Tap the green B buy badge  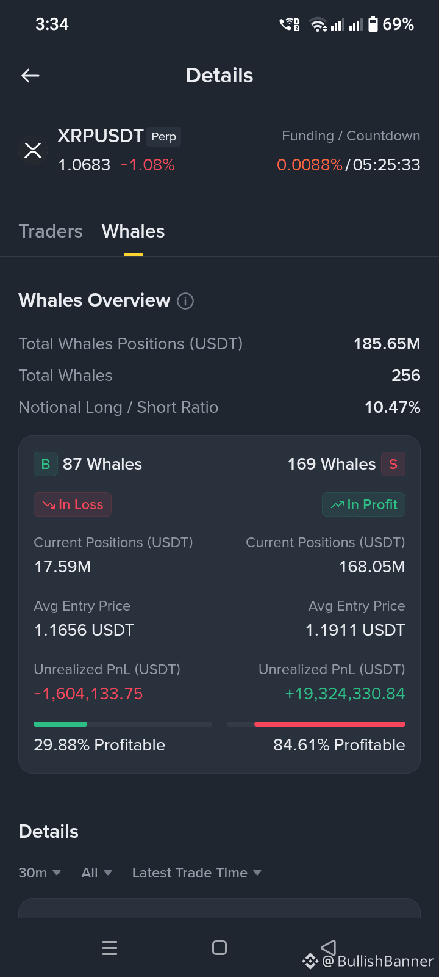tap(46, 464)
